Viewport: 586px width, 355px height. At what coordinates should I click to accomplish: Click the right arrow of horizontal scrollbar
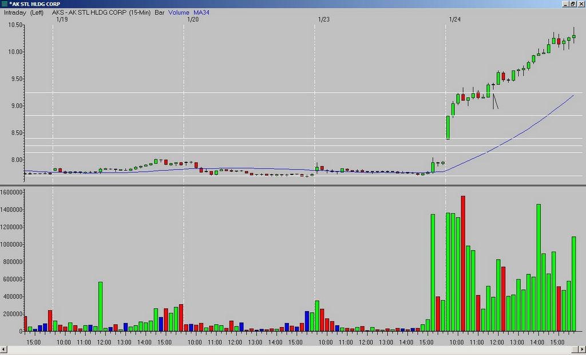point(582,349)
